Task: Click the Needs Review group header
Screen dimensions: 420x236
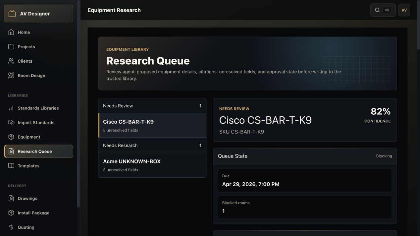Action: coord(152,106)
